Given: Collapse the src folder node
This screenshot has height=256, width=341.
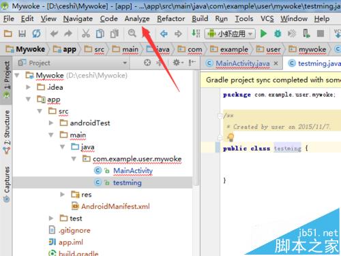Looking at the screenshot, I should (40, 111).
